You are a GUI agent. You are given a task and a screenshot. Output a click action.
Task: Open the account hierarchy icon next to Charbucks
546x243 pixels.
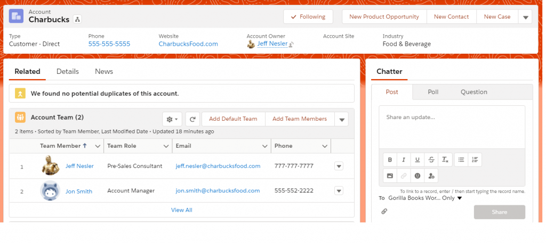coord(77,20)
